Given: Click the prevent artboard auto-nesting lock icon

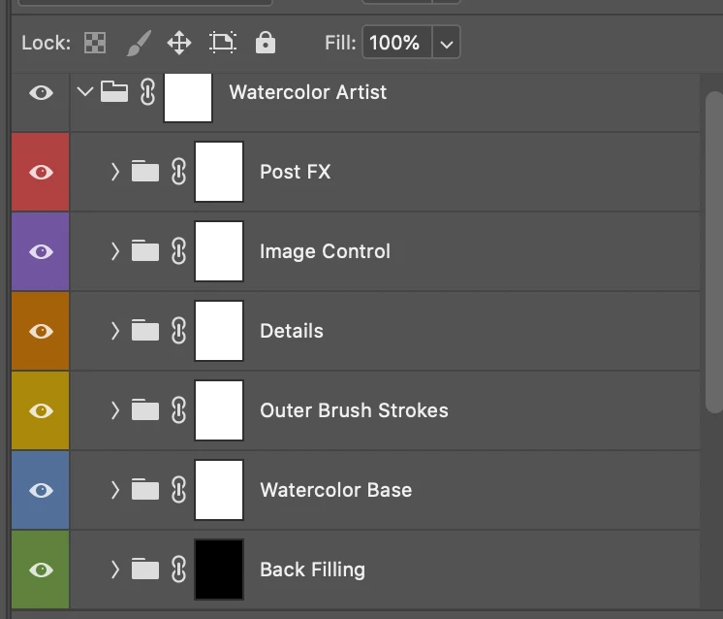Looking at the screenshot, I should pyautogui.click(x=223, y=43).
